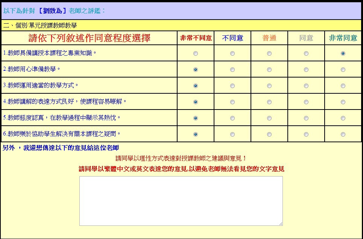363x239 pixels.
Task: Click the 不同意 column header
Action: (232, 38)
